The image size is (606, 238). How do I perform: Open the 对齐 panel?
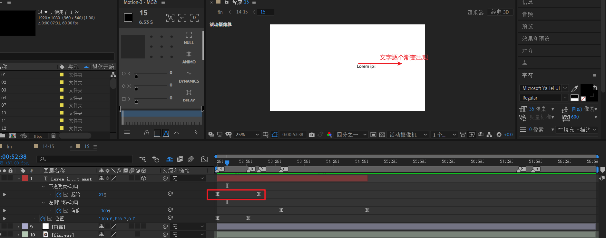(527, 51)
